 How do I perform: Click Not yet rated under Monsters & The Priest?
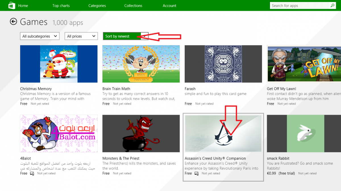pos(122,173)
